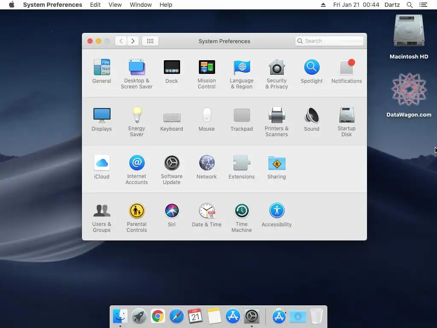Open Software Update preferences
The width and height of the screenshot is (437, 328).
tap(172, 170)
